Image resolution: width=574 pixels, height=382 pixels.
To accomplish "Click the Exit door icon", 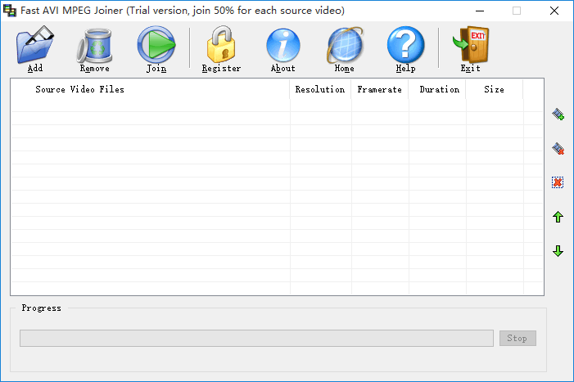I will click(471, 45).
